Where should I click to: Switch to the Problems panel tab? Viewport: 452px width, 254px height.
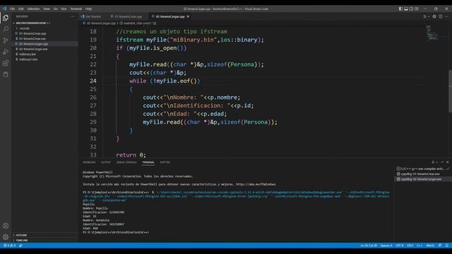(89, 162)
